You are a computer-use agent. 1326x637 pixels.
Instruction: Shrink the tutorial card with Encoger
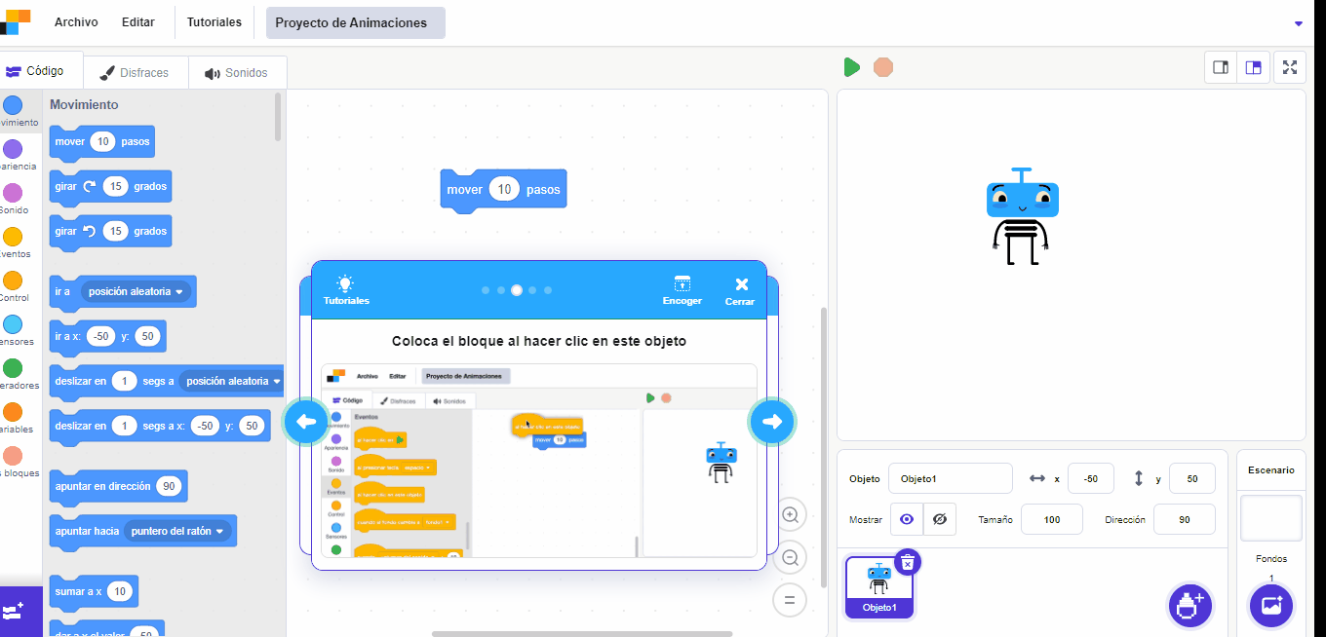pyautogui.click(x=682, y=290)
